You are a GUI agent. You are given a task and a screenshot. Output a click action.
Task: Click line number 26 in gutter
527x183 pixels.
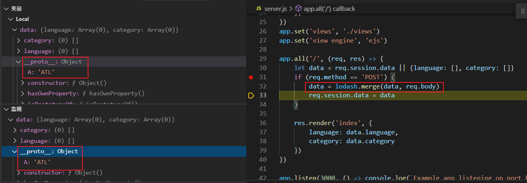point(262,31)
